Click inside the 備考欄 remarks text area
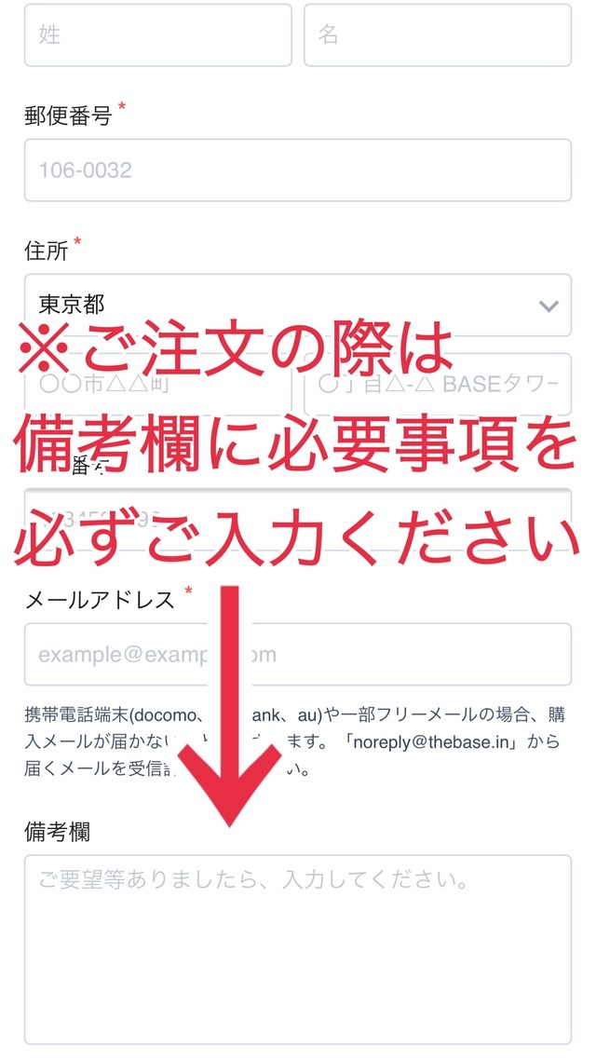Viewport: 596px width, 1060px height. pyautogui.click(x=298, y=950)
